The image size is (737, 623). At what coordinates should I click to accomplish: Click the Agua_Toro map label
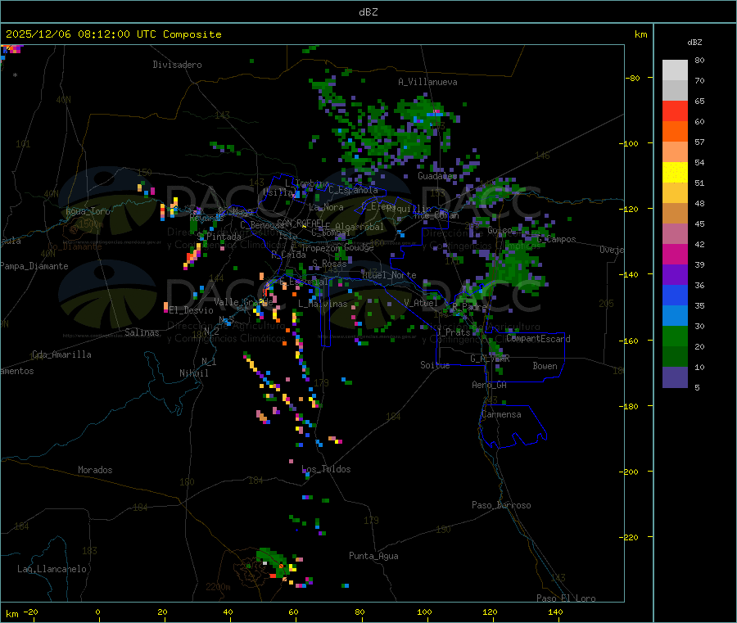(x=88, y=211)
